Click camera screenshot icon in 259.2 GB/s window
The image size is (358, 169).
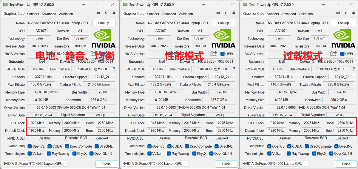click(338, 13)
